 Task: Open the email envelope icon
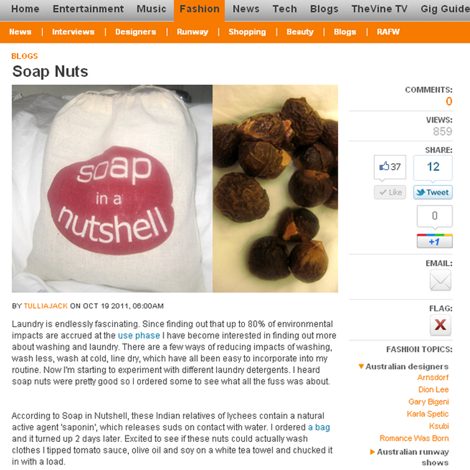click(440, 280)
